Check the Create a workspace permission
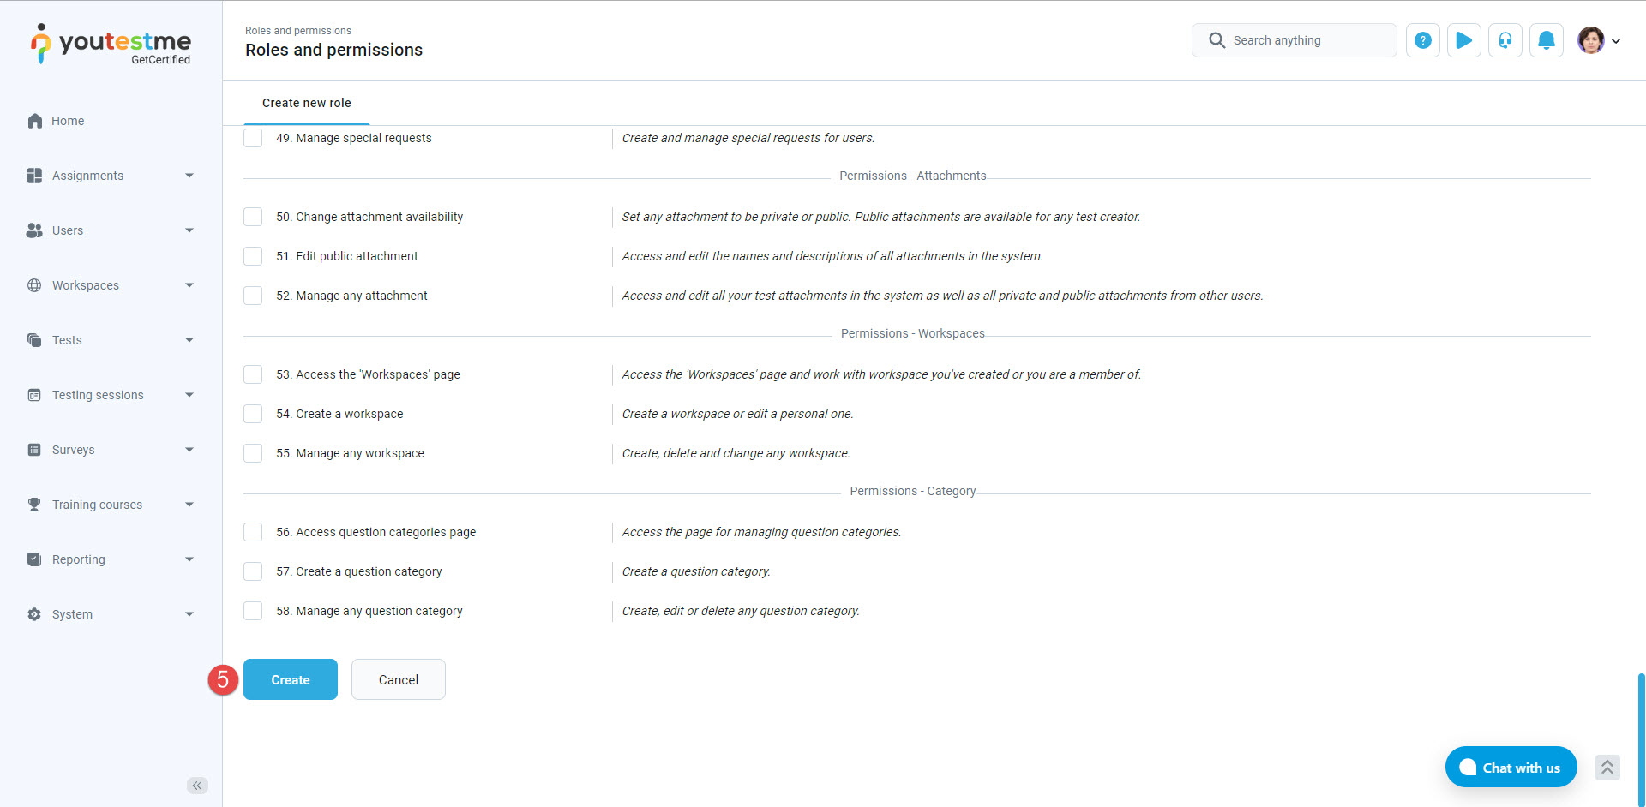 point(253,414)
